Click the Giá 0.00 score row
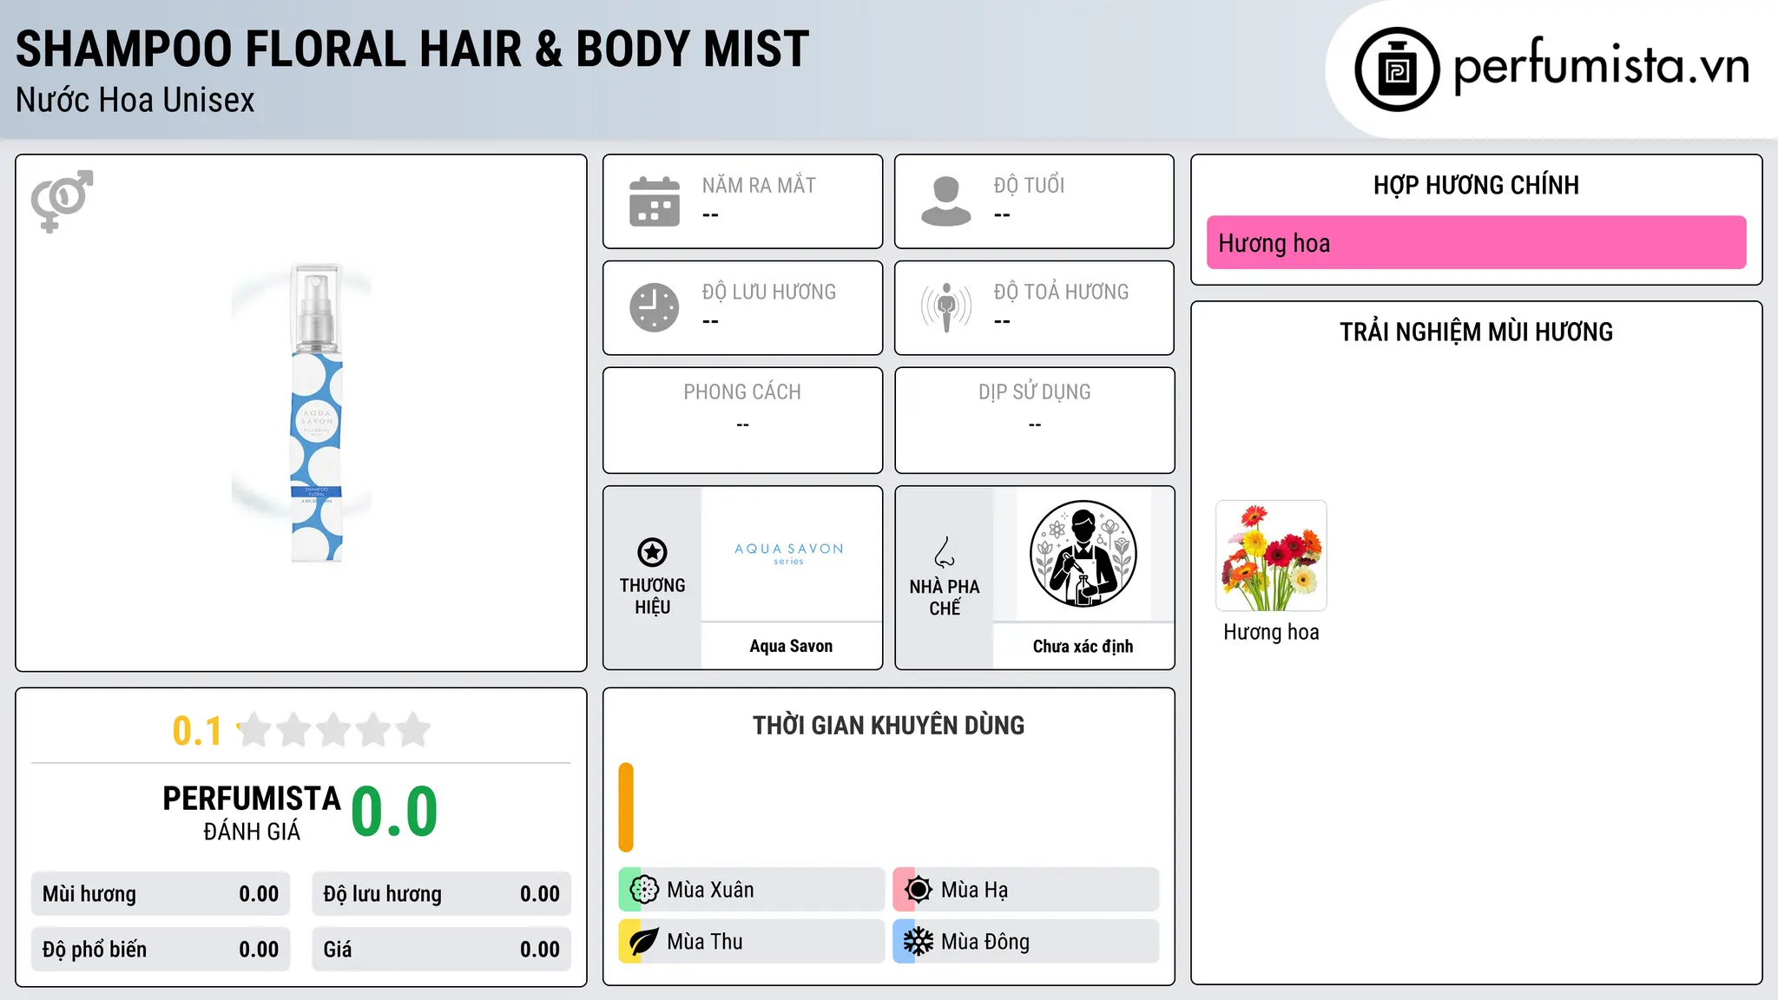Image resolution: width=1778 pixels, height=1000 pixels. tap(441, 950)
